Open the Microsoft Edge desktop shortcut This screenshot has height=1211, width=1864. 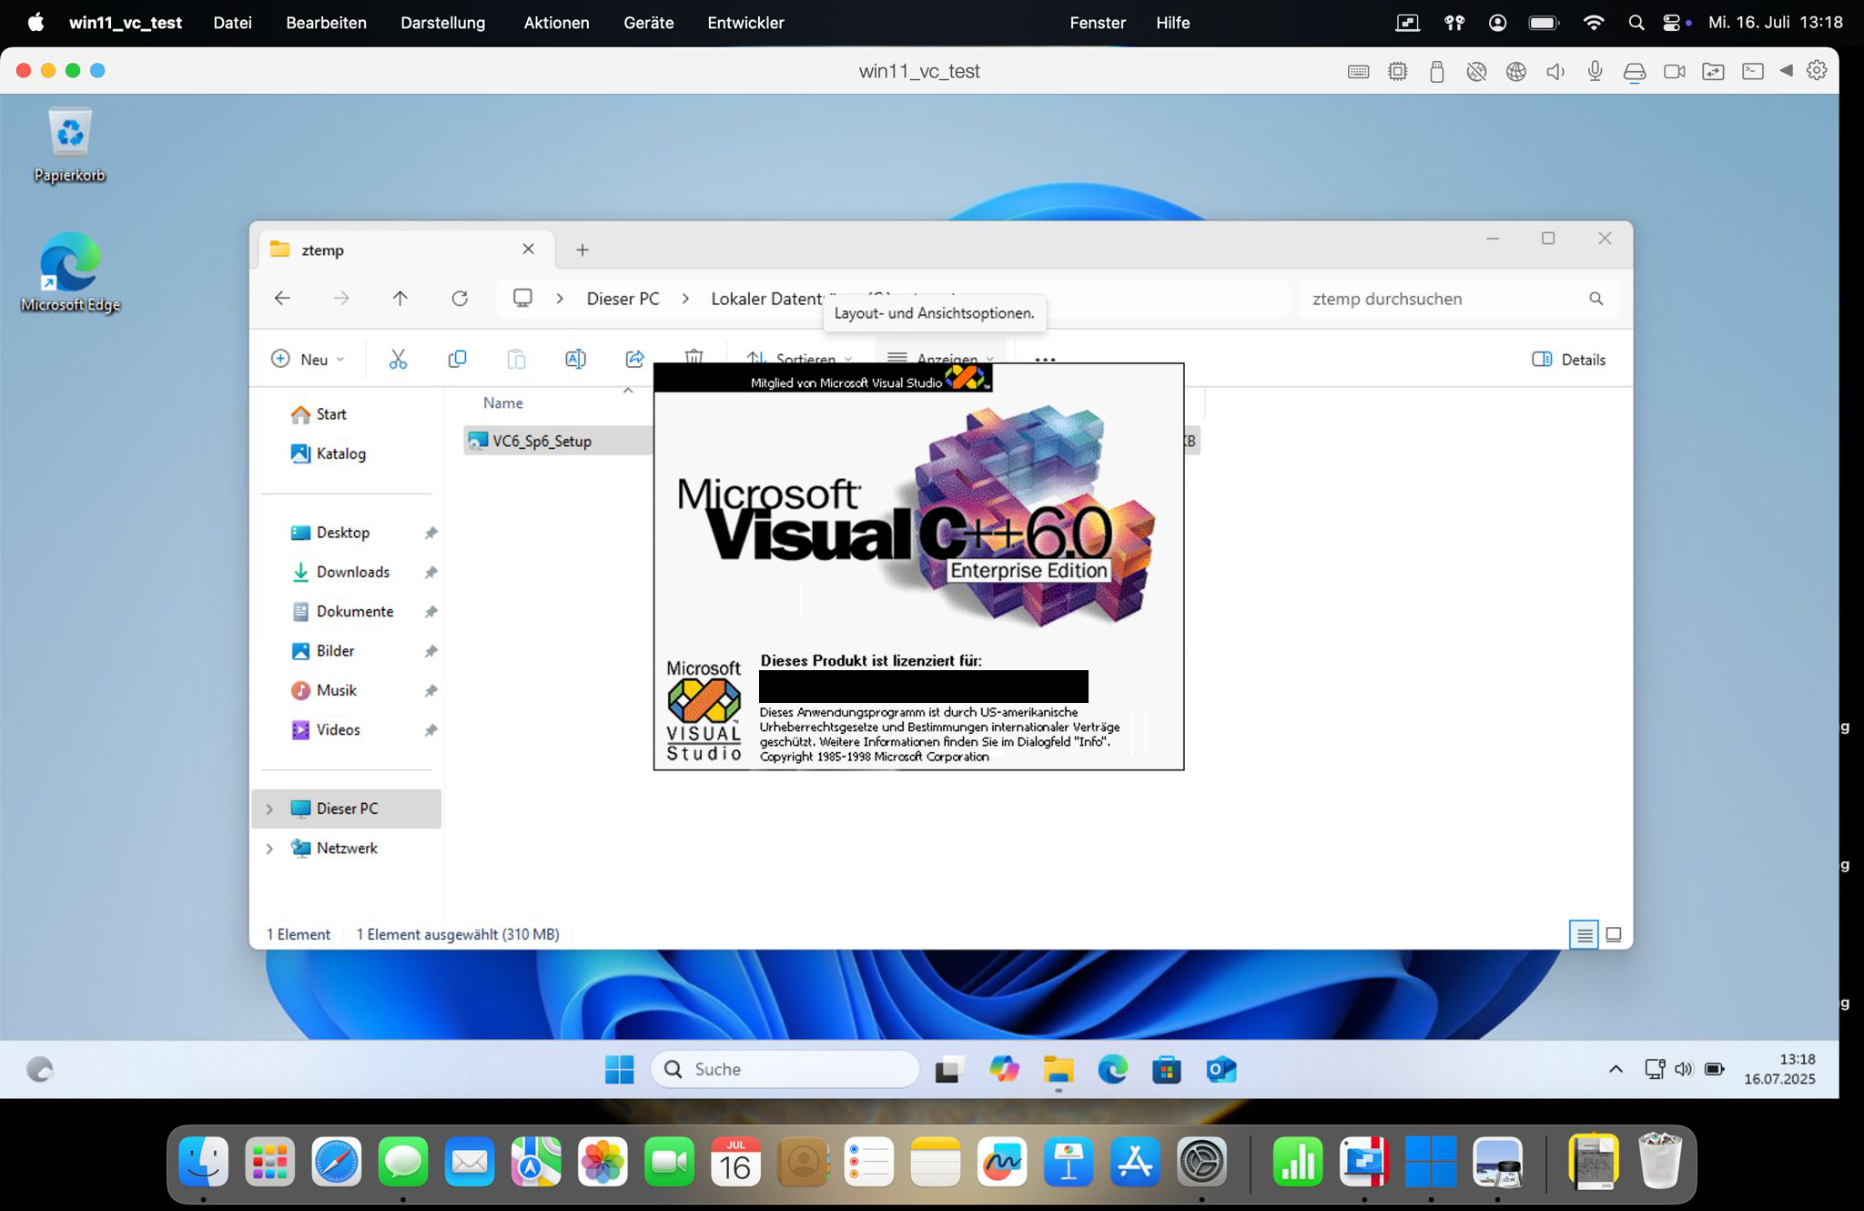click(x=70, y=271)
